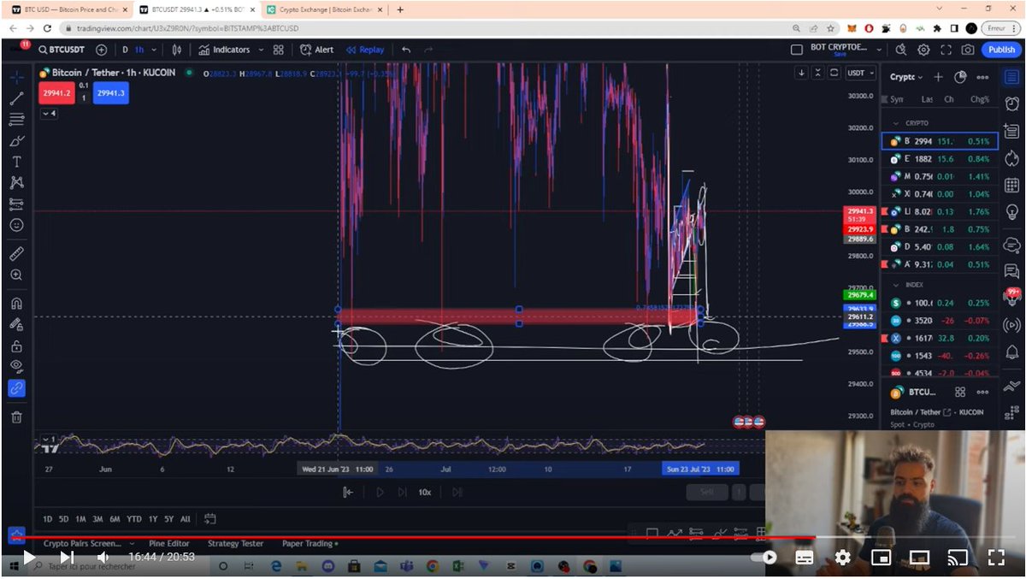Collapse the CRYPTO watchlist section

pyautogui.click(x=896, y=123)
